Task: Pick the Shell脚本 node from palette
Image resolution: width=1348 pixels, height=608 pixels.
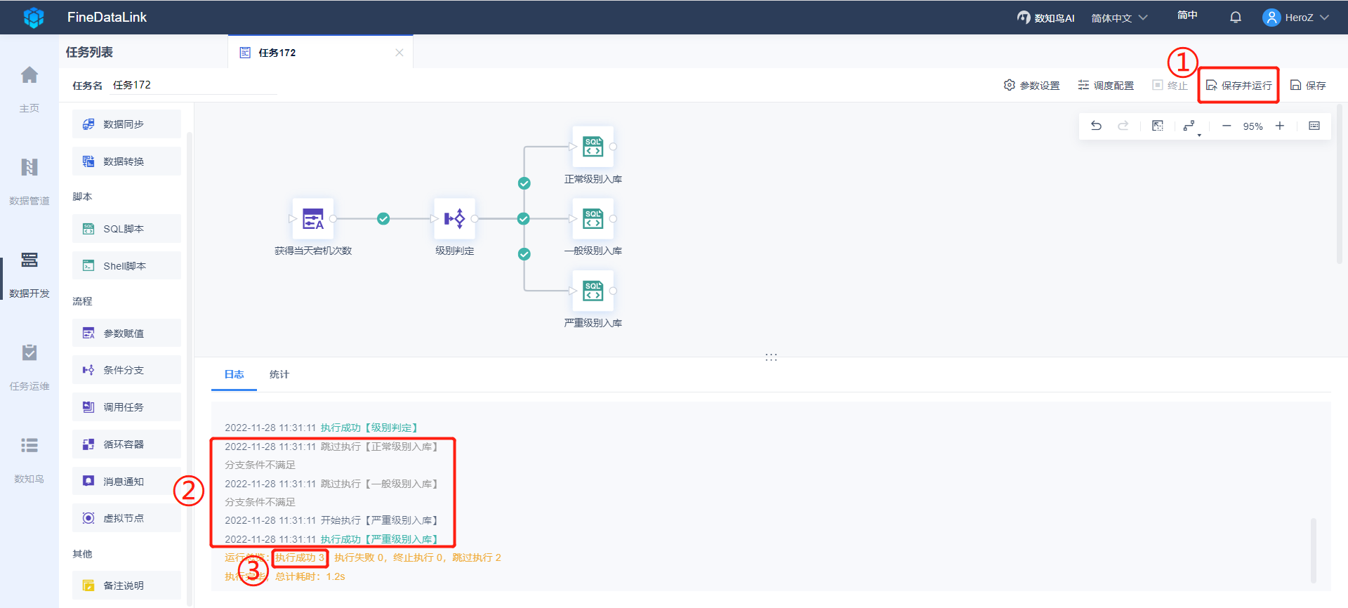Action: (x=126, y=266)
